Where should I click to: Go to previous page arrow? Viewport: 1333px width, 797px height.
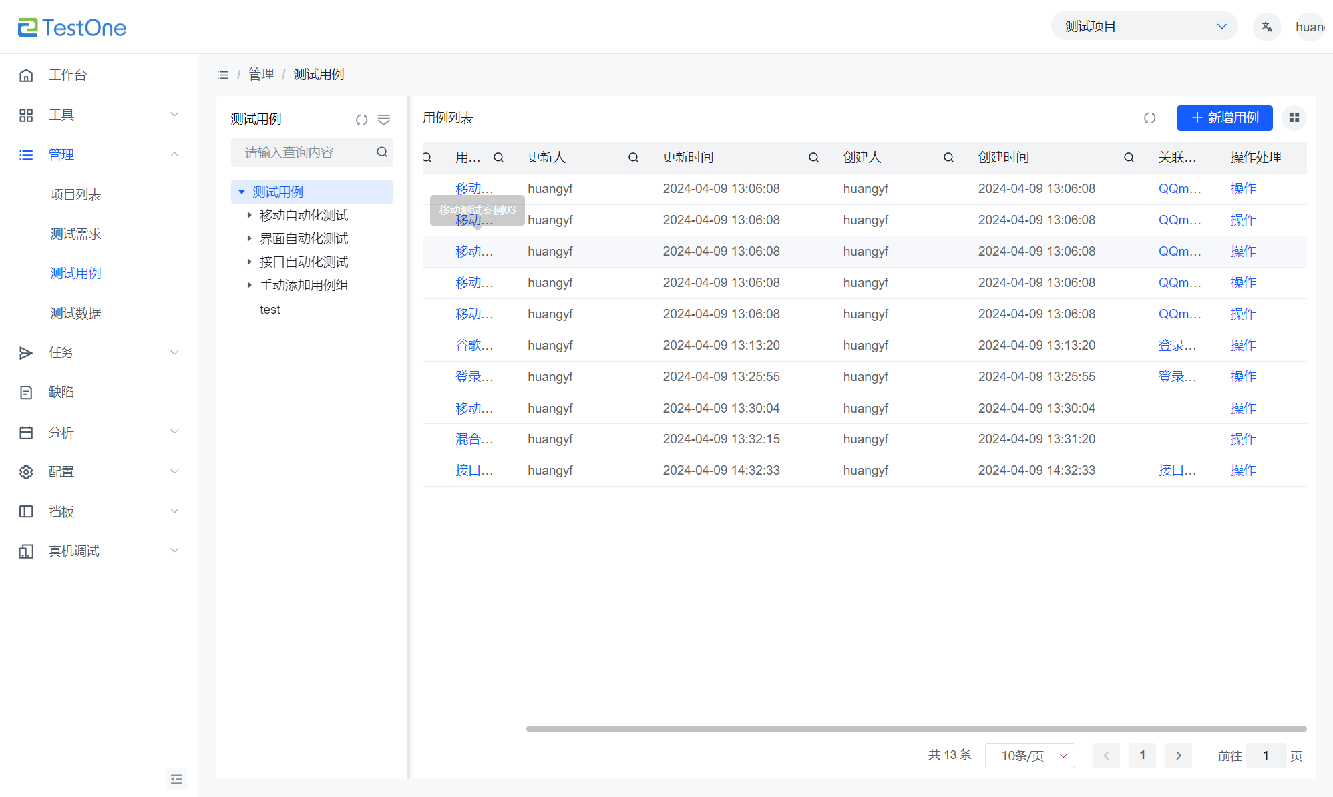point(1106,756)
